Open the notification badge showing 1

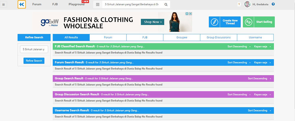pos(239,4)
